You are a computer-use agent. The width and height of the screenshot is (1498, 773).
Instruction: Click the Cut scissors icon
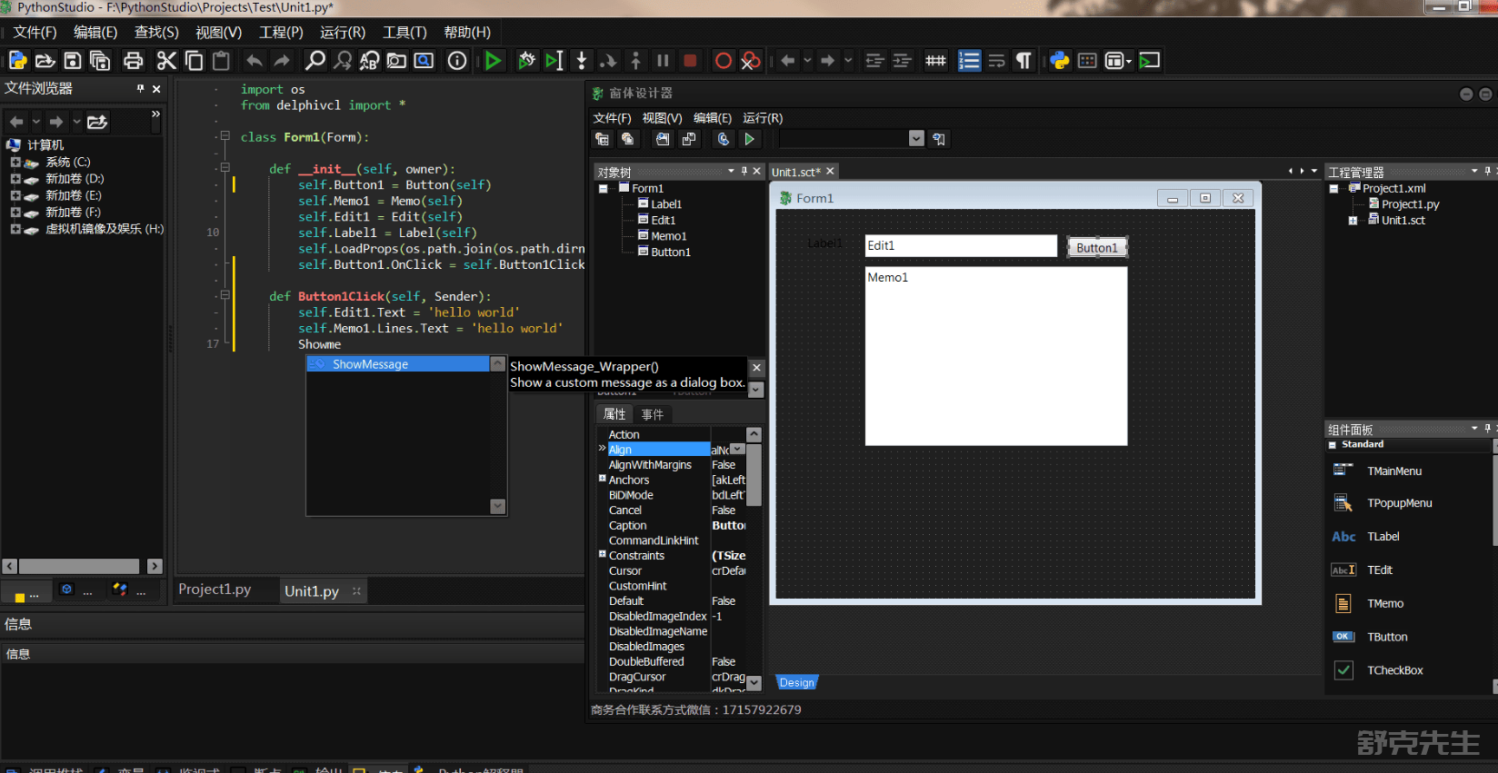tap(166, 61)
